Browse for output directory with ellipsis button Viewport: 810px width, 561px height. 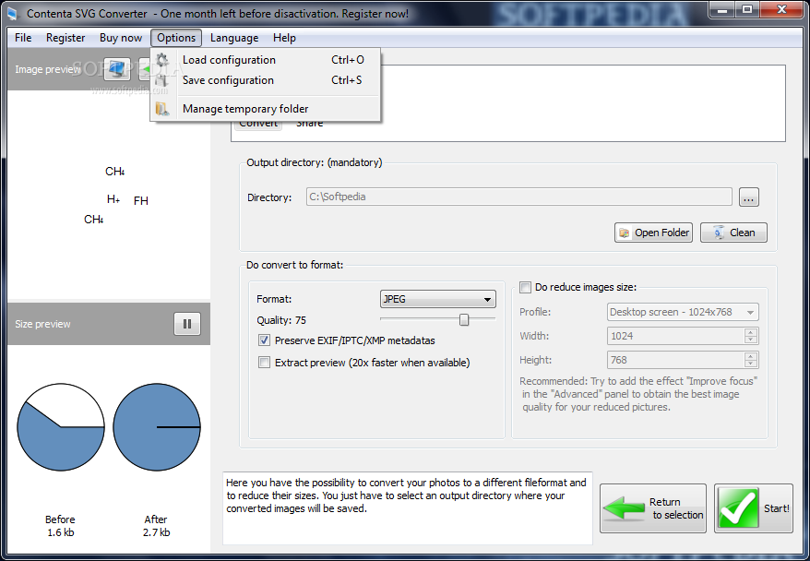point(748,197)
